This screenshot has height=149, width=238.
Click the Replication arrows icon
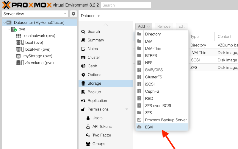(x=83, y=101)
